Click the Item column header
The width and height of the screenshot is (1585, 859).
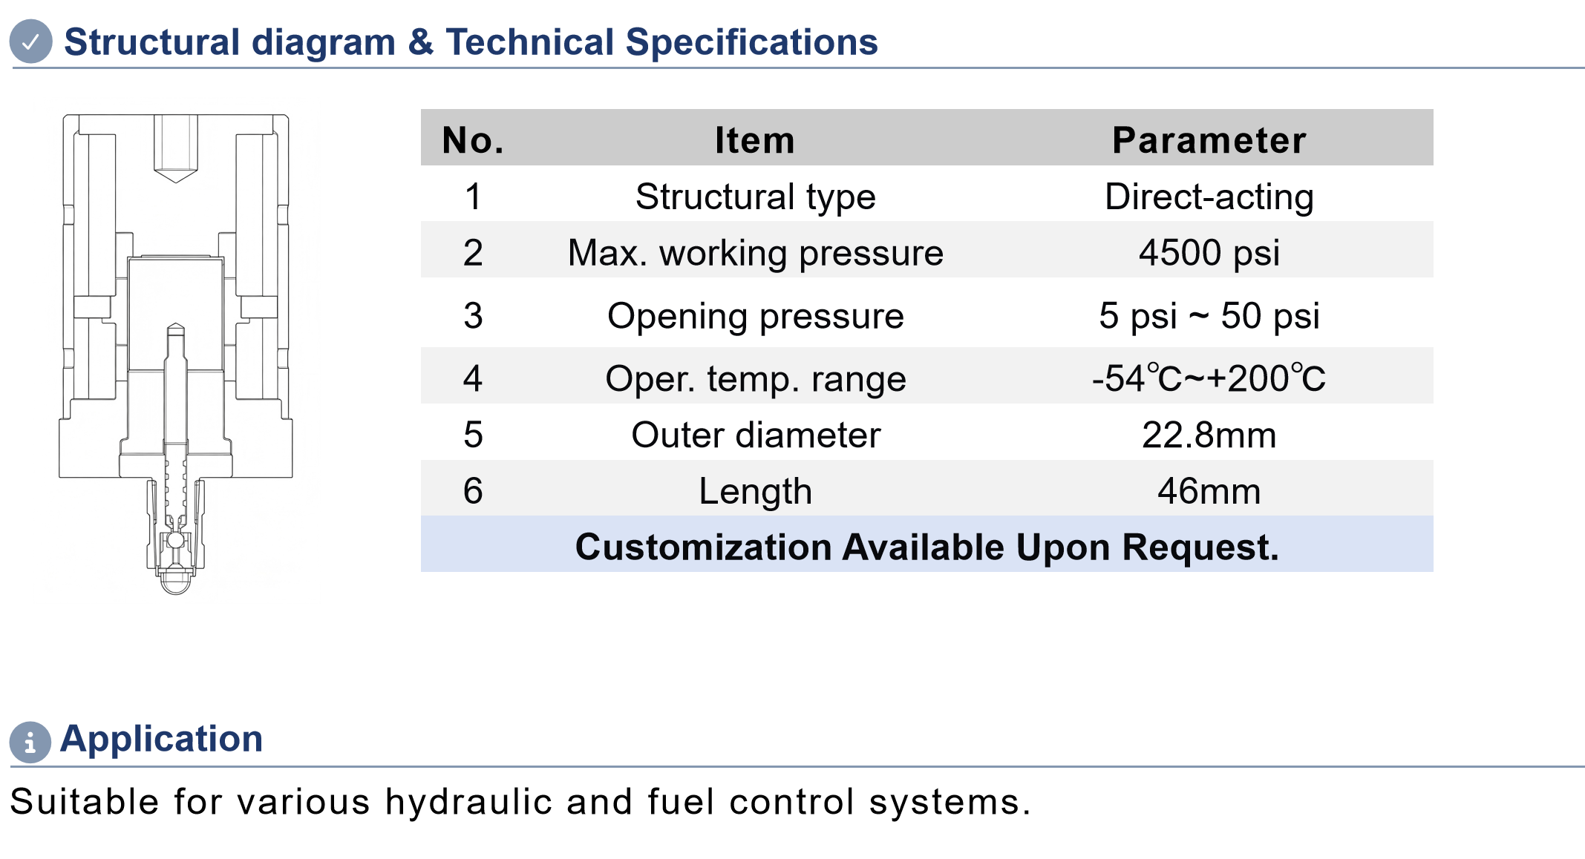coord(755,140)
